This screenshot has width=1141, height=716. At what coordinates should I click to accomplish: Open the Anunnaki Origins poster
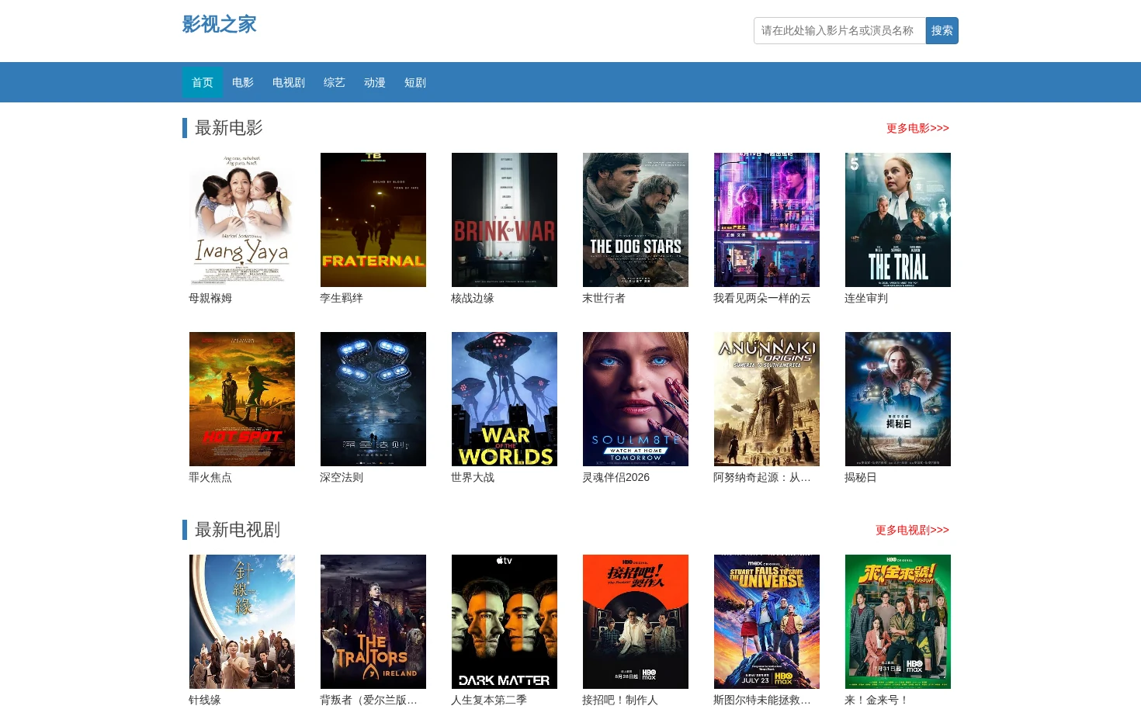767,399
